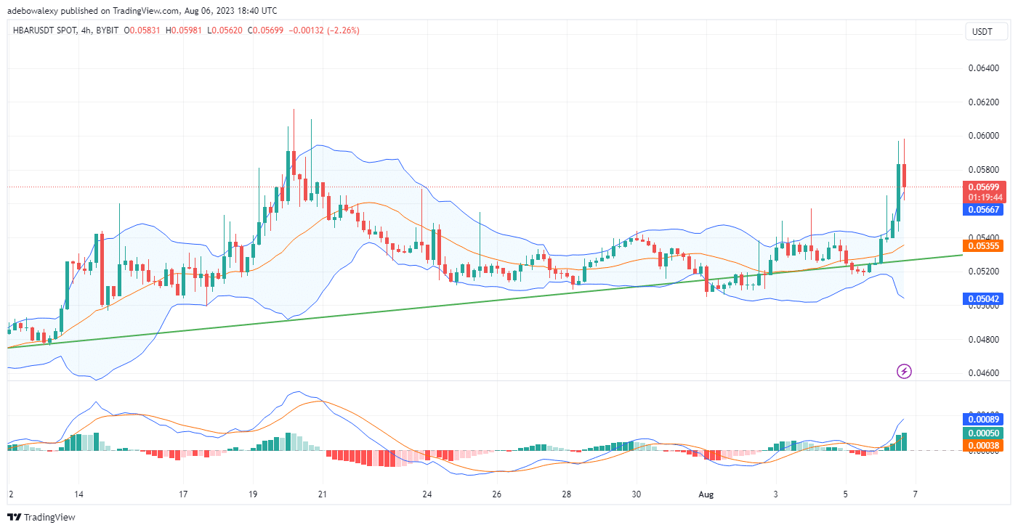Click the date label 17 on time axis
This screenshot has height=530, width=1018.
[x=183, y=494]
